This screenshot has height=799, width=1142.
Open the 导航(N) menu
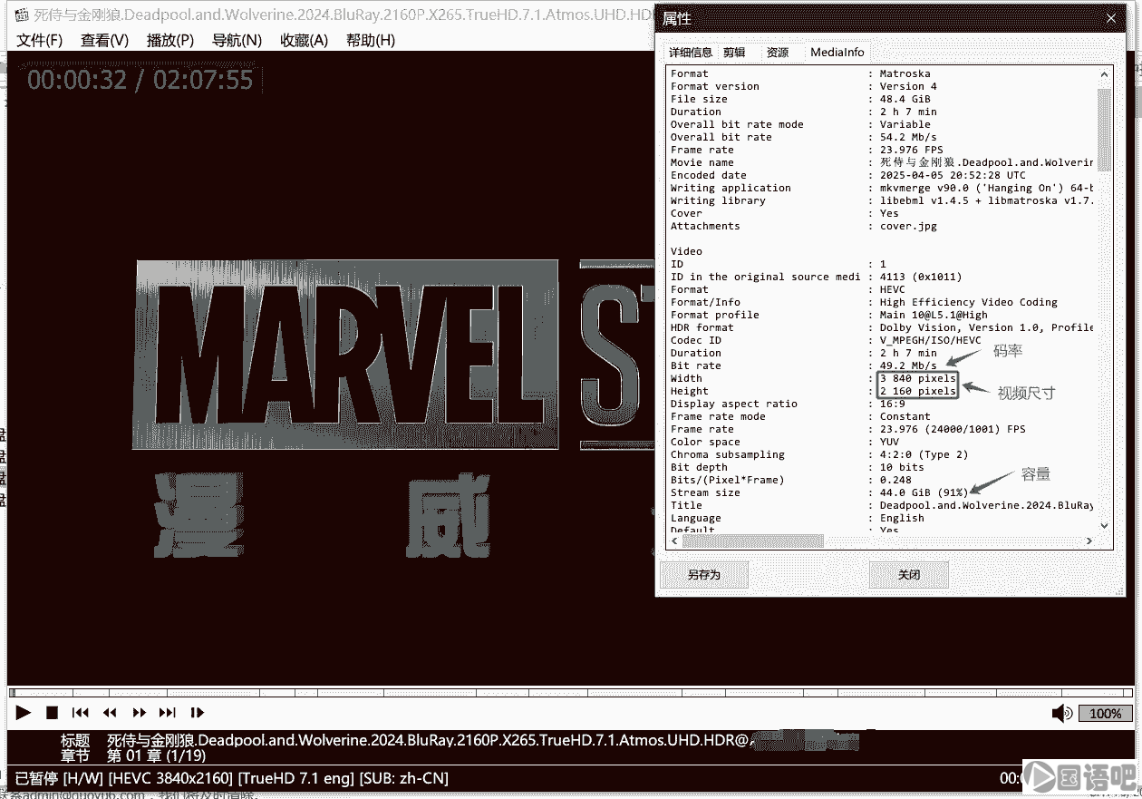(x=237, y=40)
